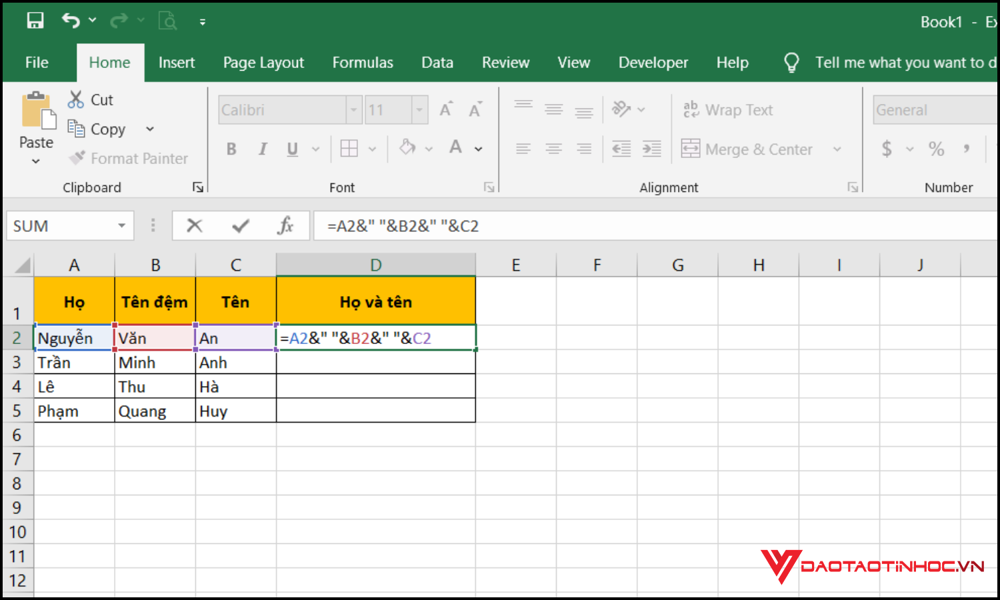The width and height of the screenshot is (1000, 600).
Task: Open the Calibri font name dropdown
Action: click(354, 110)
